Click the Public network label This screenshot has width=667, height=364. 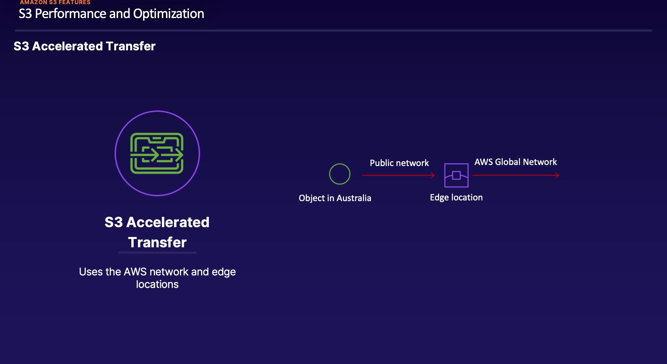click(399, 163)
